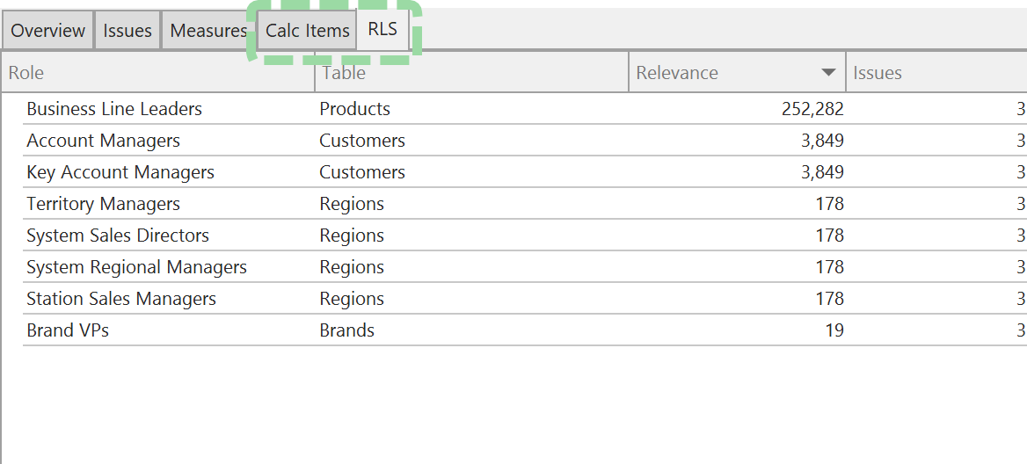Click 3,849 in the Account Managers row
The height and width of the screenshot is (464, 1027).
(x=822, y=141)
